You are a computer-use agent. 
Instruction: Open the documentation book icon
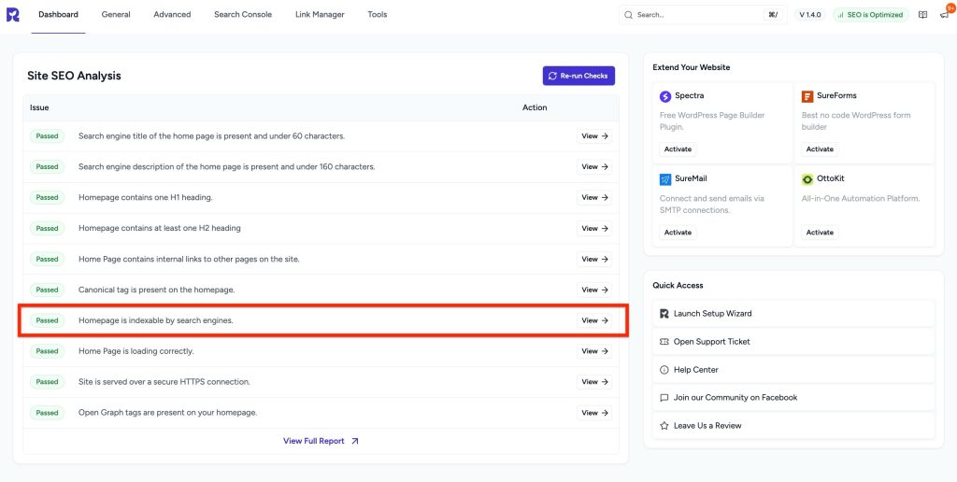click(922, 15)
